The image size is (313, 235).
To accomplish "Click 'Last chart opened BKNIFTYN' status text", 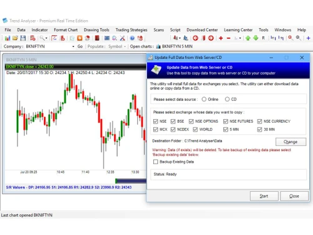I will coord(26,215).
